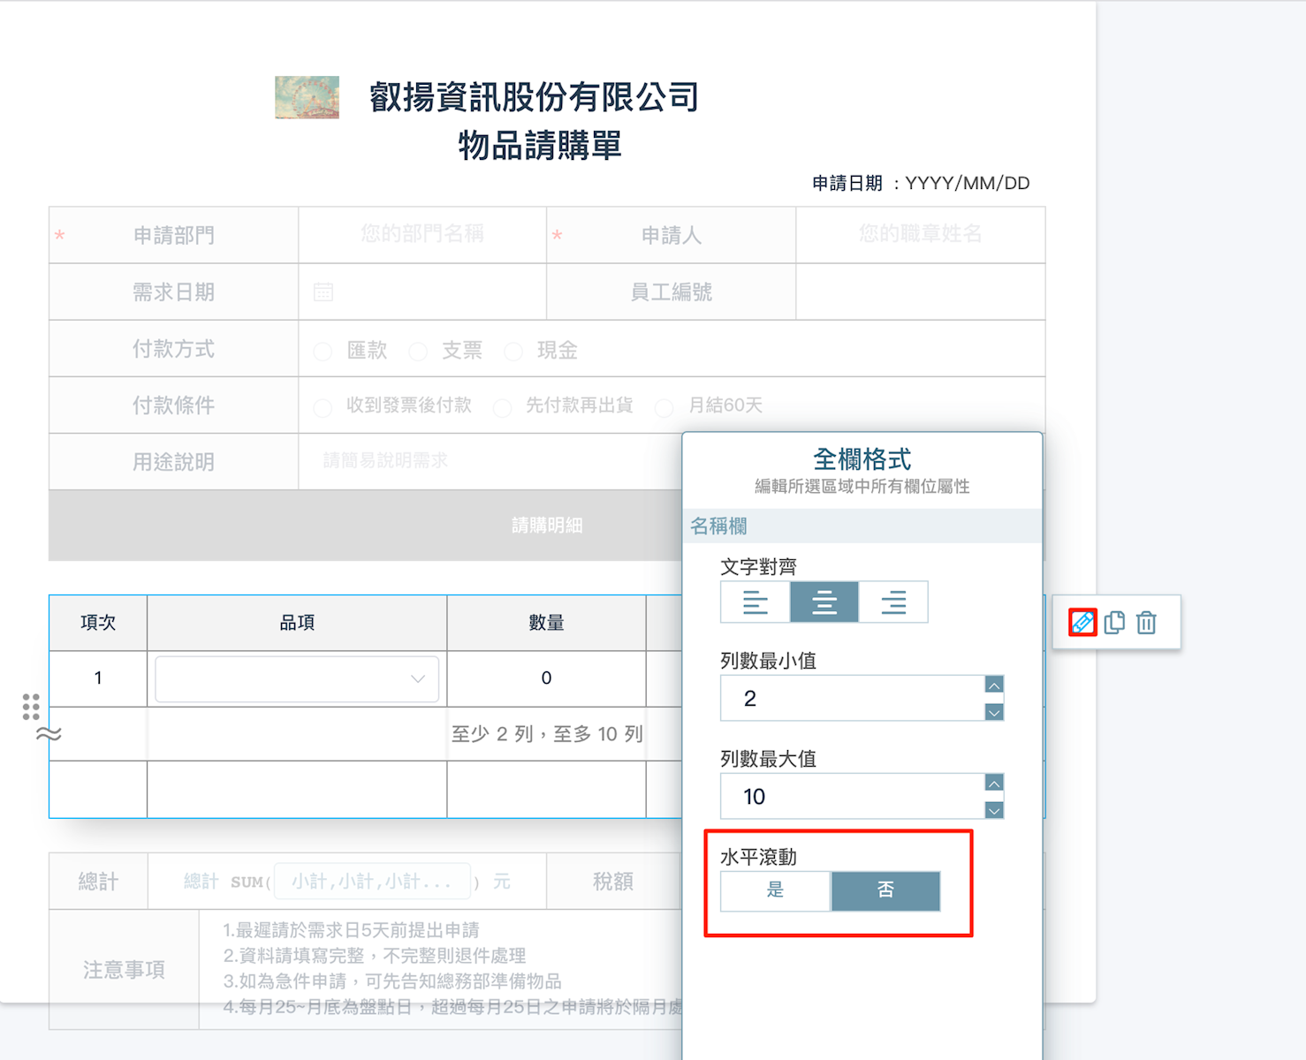Select the 支票 payment radio button
The image size is (1306, 1060).
click(x=418, y=352)
